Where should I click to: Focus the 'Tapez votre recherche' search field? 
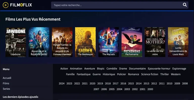tap(120, 5)
